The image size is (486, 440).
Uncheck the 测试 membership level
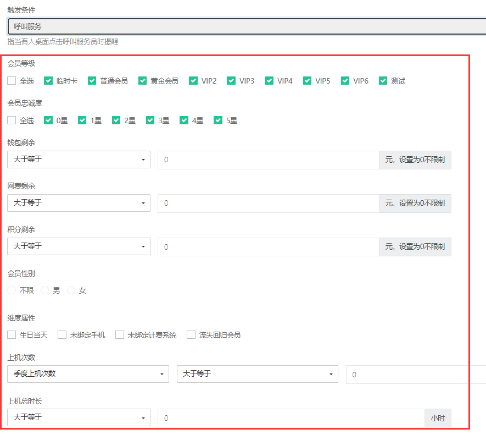coord(383,81)
